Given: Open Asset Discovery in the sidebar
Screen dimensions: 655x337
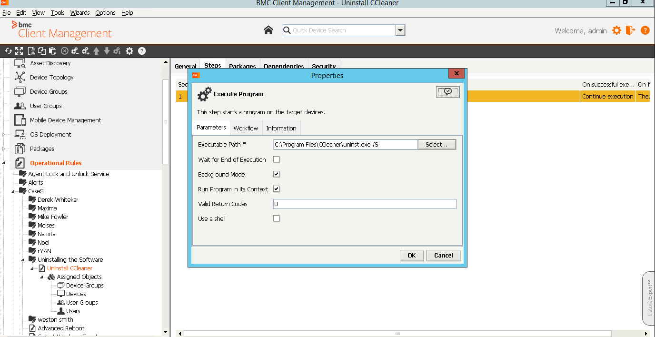Looking at the screenshot, I should click(x=50, y=63).
